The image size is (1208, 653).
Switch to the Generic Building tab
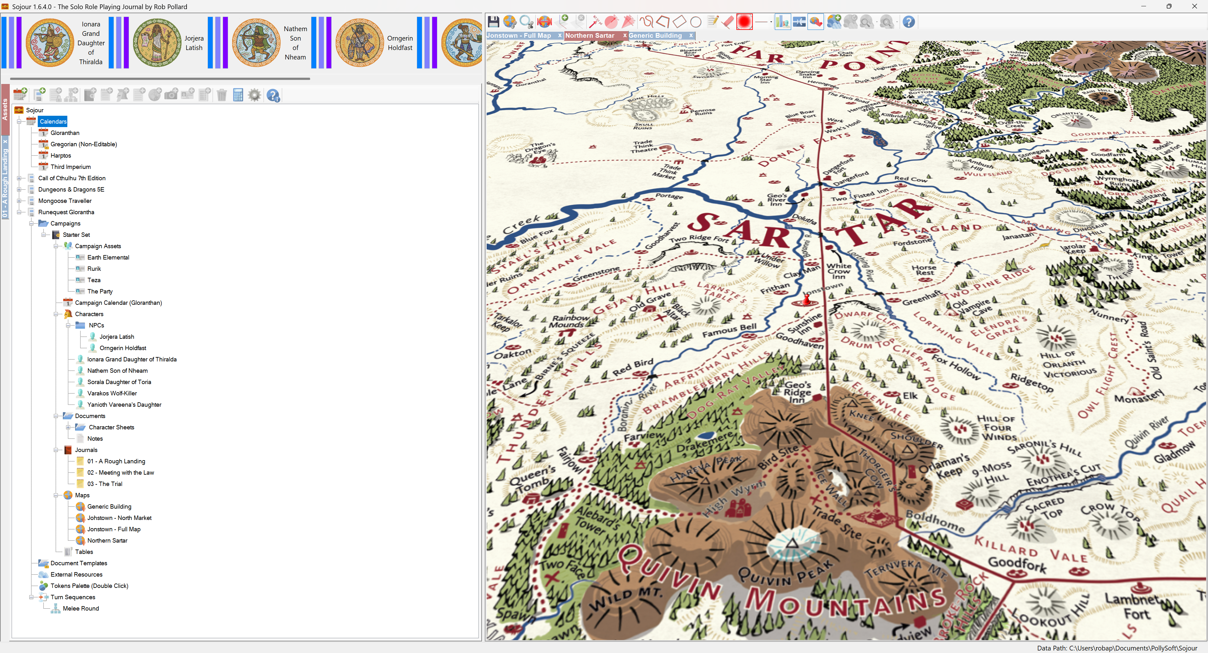pos(655,36)
